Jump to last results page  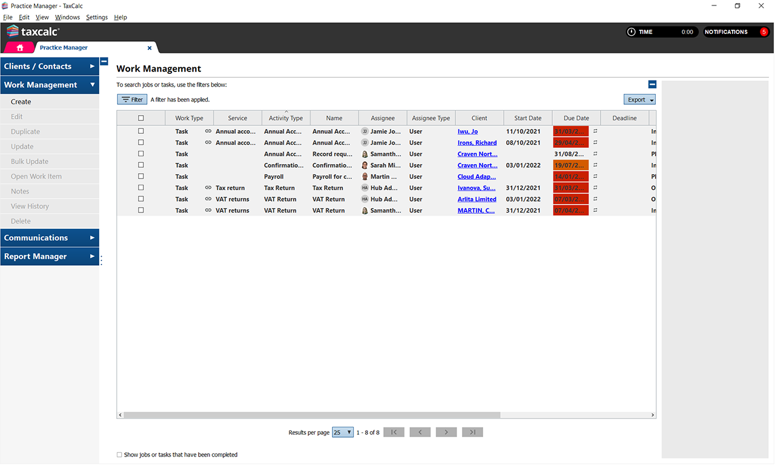coord(472,432)
